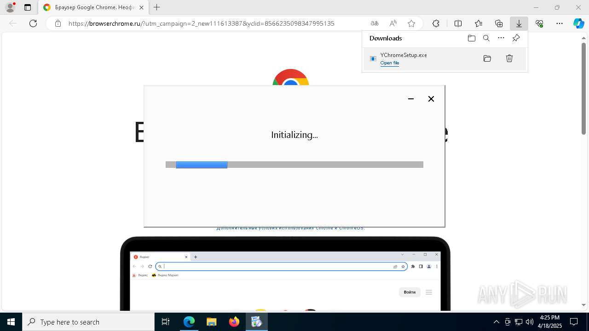The height and width of the screenshot is (331, 589).
Task: Show hidden system tray icons
Action: (x=496, y=322)
